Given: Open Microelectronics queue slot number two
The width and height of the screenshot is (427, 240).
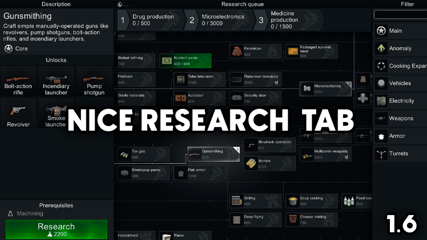Looking at the screenshot, I should [x=219, y=20].
